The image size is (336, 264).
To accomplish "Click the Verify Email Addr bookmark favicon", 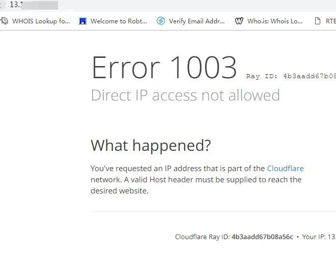I will coord(161,21).
